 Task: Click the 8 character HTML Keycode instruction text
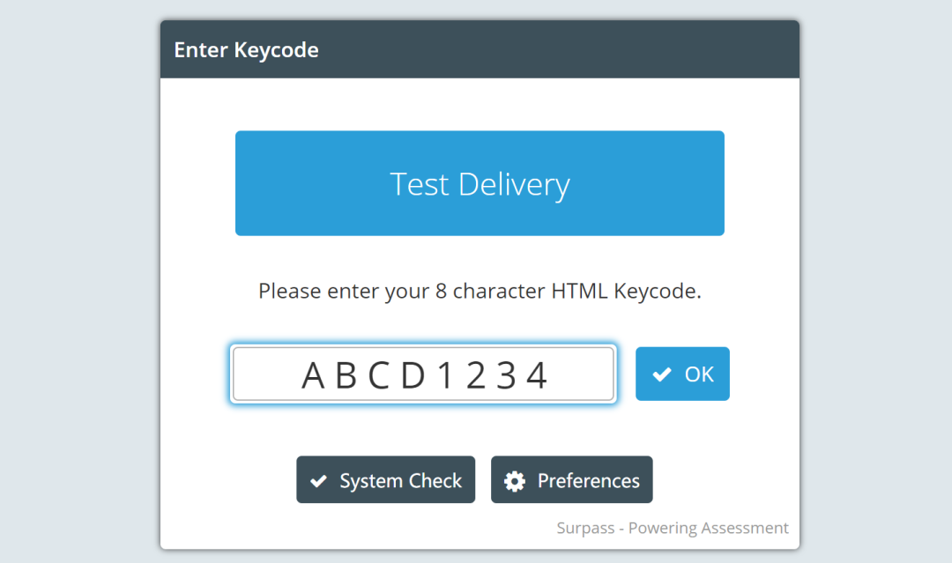(480, 291)
